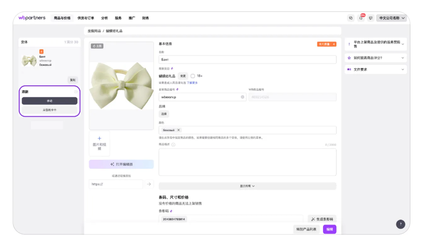Open the 供货与订单 menu
The height and width of the screenshot is (246, 423).
click(86, 18)
